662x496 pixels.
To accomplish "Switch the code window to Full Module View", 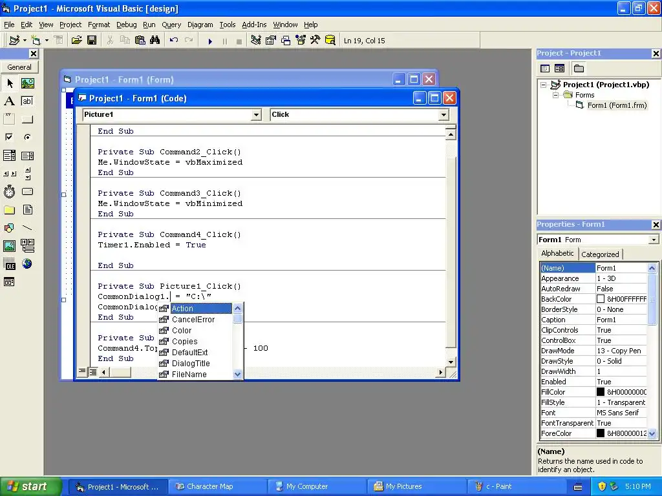I will coord(93,371).
